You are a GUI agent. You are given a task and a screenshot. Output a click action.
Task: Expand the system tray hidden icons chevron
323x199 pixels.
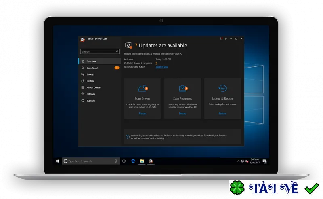238,161
